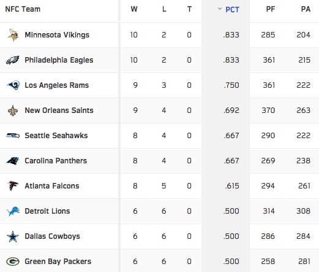Click the NFC Team column header
The image size is (319, 272).
point(23,9)
